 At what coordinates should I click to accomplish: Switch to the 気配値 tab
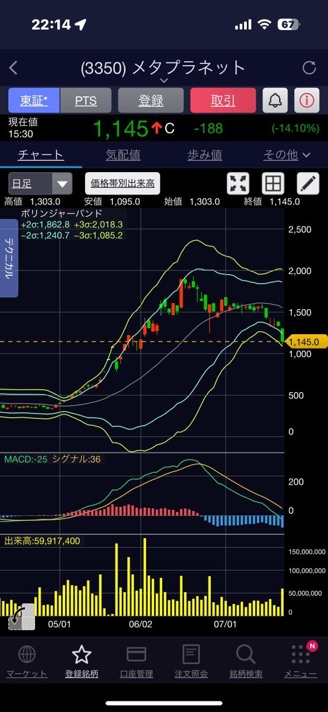coord(123,155)
